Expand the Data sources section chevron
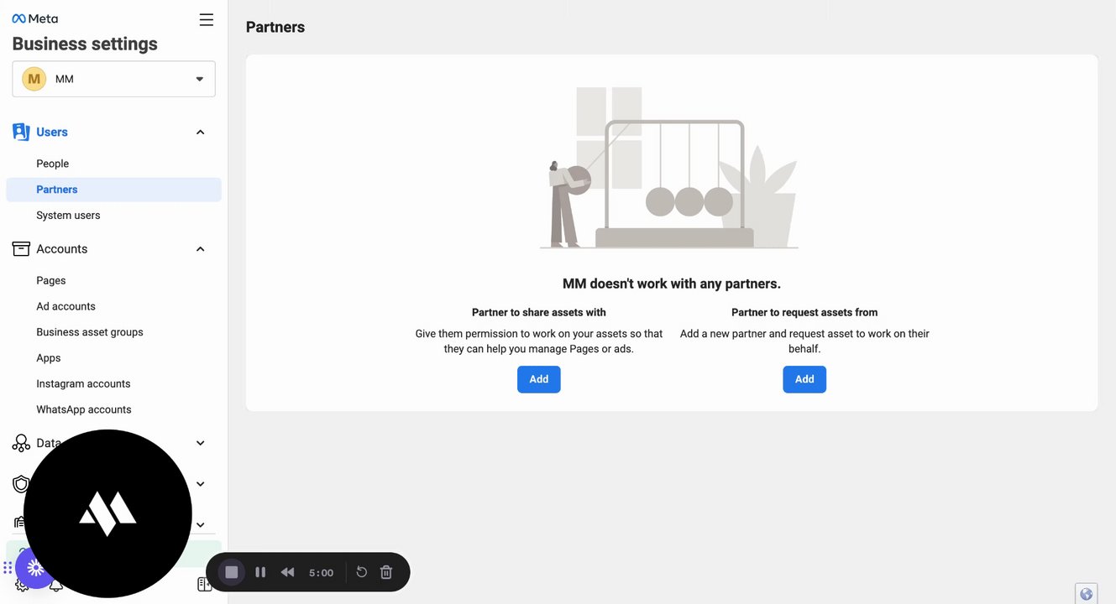 [x=200, y=443]
